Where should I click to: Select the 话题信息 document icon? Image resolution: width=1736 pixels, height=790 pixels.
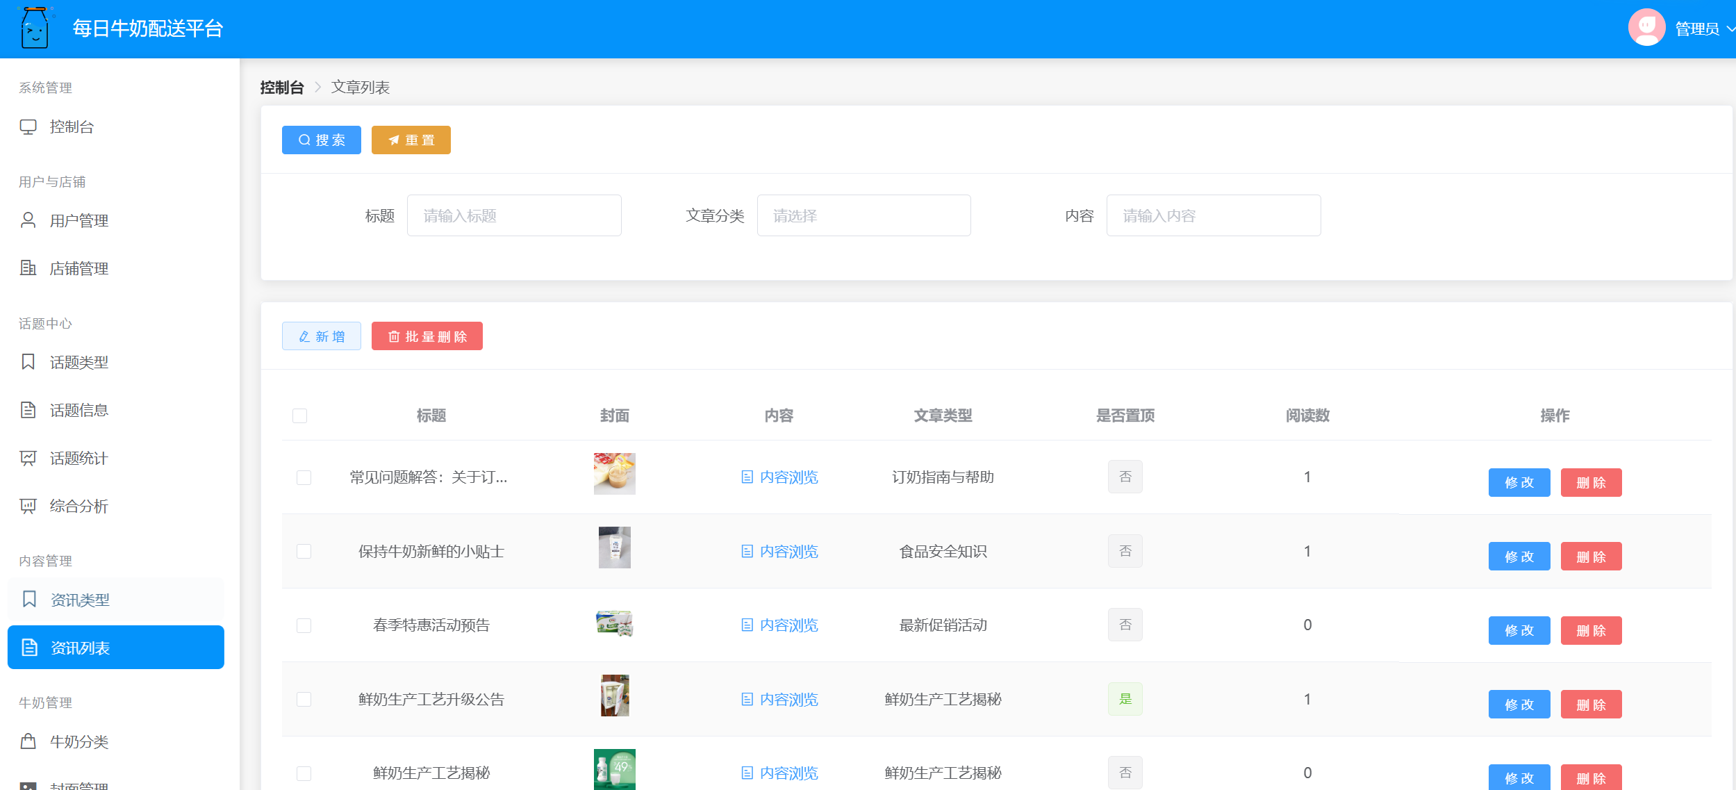[28, 410]
